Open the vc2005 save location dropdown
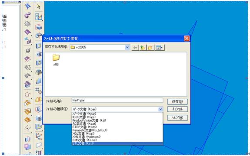Screen dimensions: 250x156 click(x=127, y=47)
